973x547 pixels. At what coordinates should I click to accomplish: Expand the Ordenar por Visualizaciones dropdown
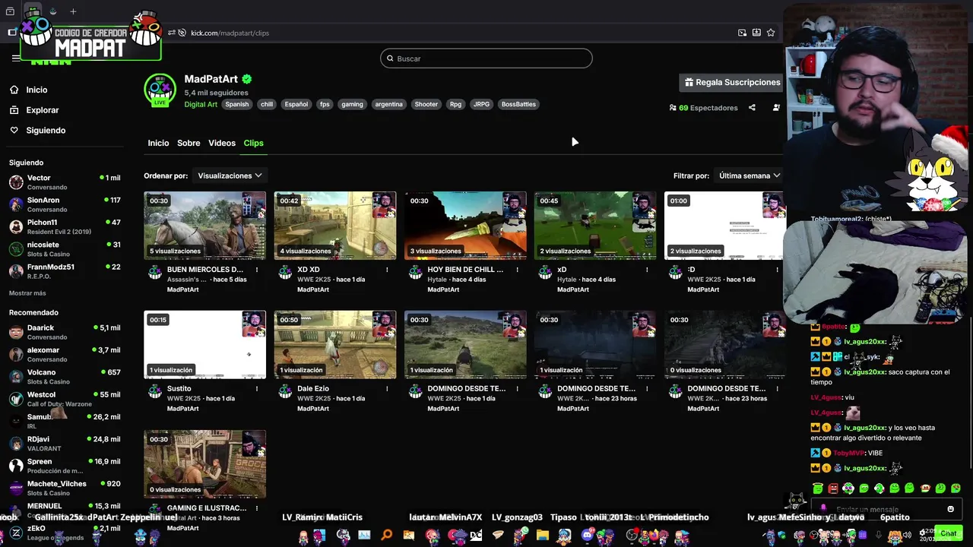pyautogui.click(x=230, y=175)
